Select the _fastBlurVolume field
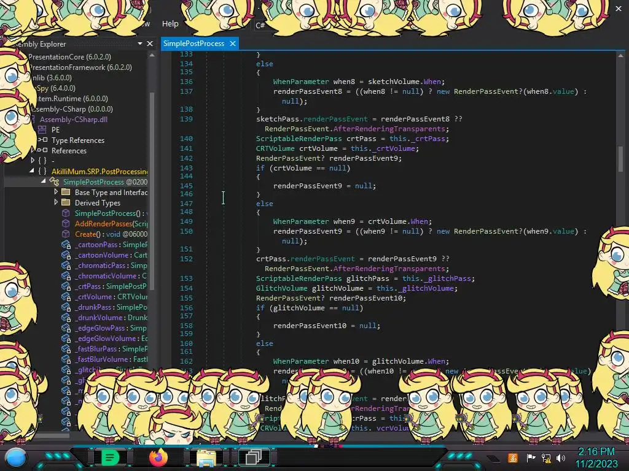Viewport: 629px width, 471px height. point(111,359)
